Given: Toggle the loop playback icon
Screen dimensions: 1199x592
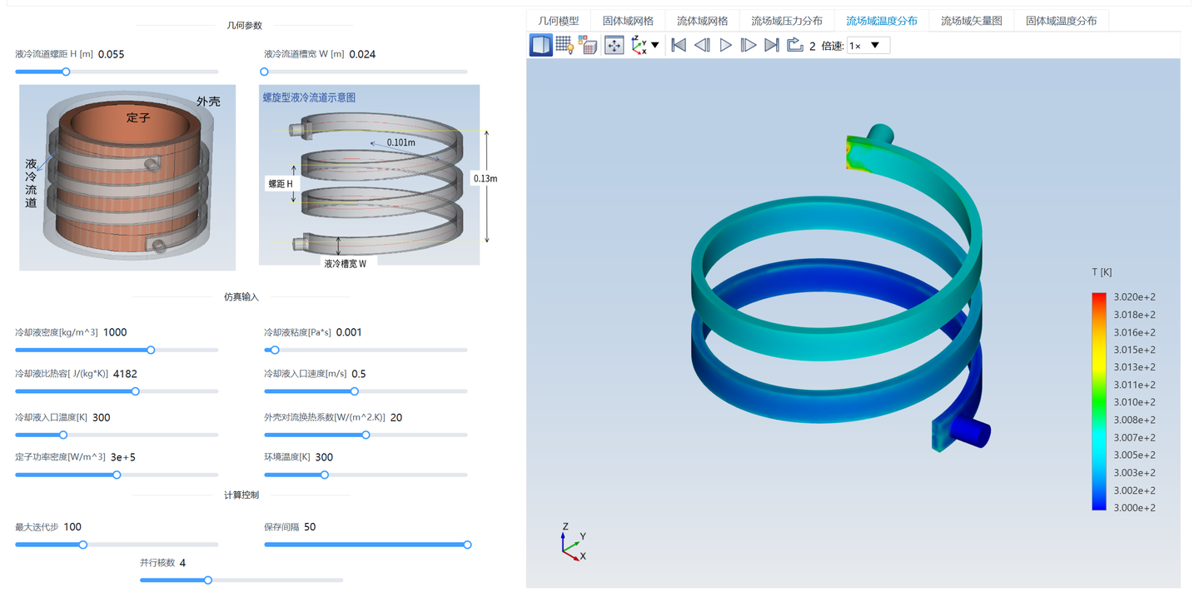Looking at the screenshot, I should pyautogui.click(x=794, y=45).
